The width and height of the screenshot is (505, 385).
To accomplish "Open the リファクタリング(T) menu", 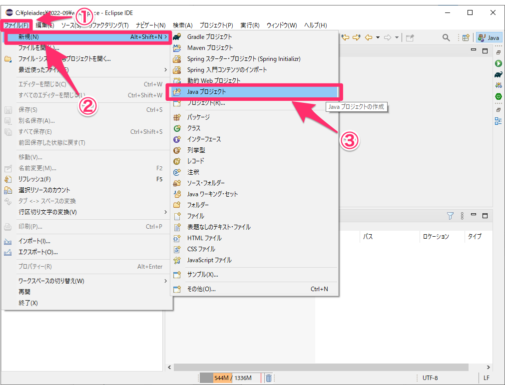I will (x=108, y=25).
